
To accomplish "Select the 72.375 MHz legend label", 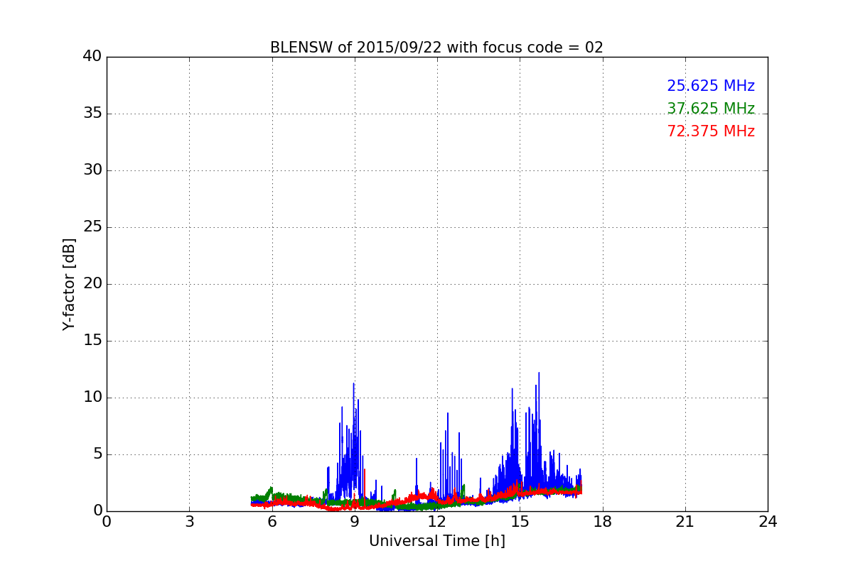I will coord(711,131).
